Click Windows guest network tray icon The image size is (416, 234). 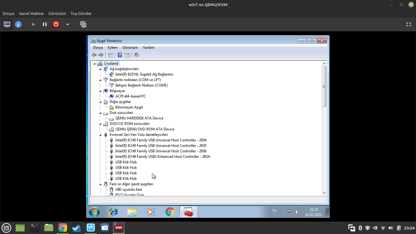coord(290,212)
